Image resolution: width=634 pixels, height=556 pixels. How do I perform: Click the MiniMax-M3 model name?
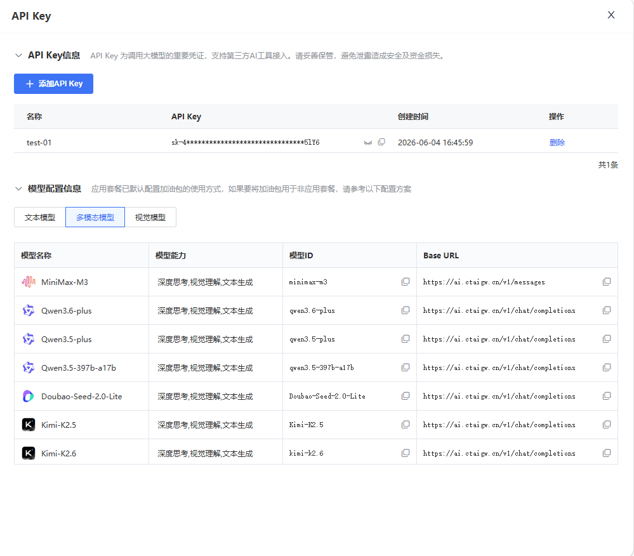pos(65,282)
